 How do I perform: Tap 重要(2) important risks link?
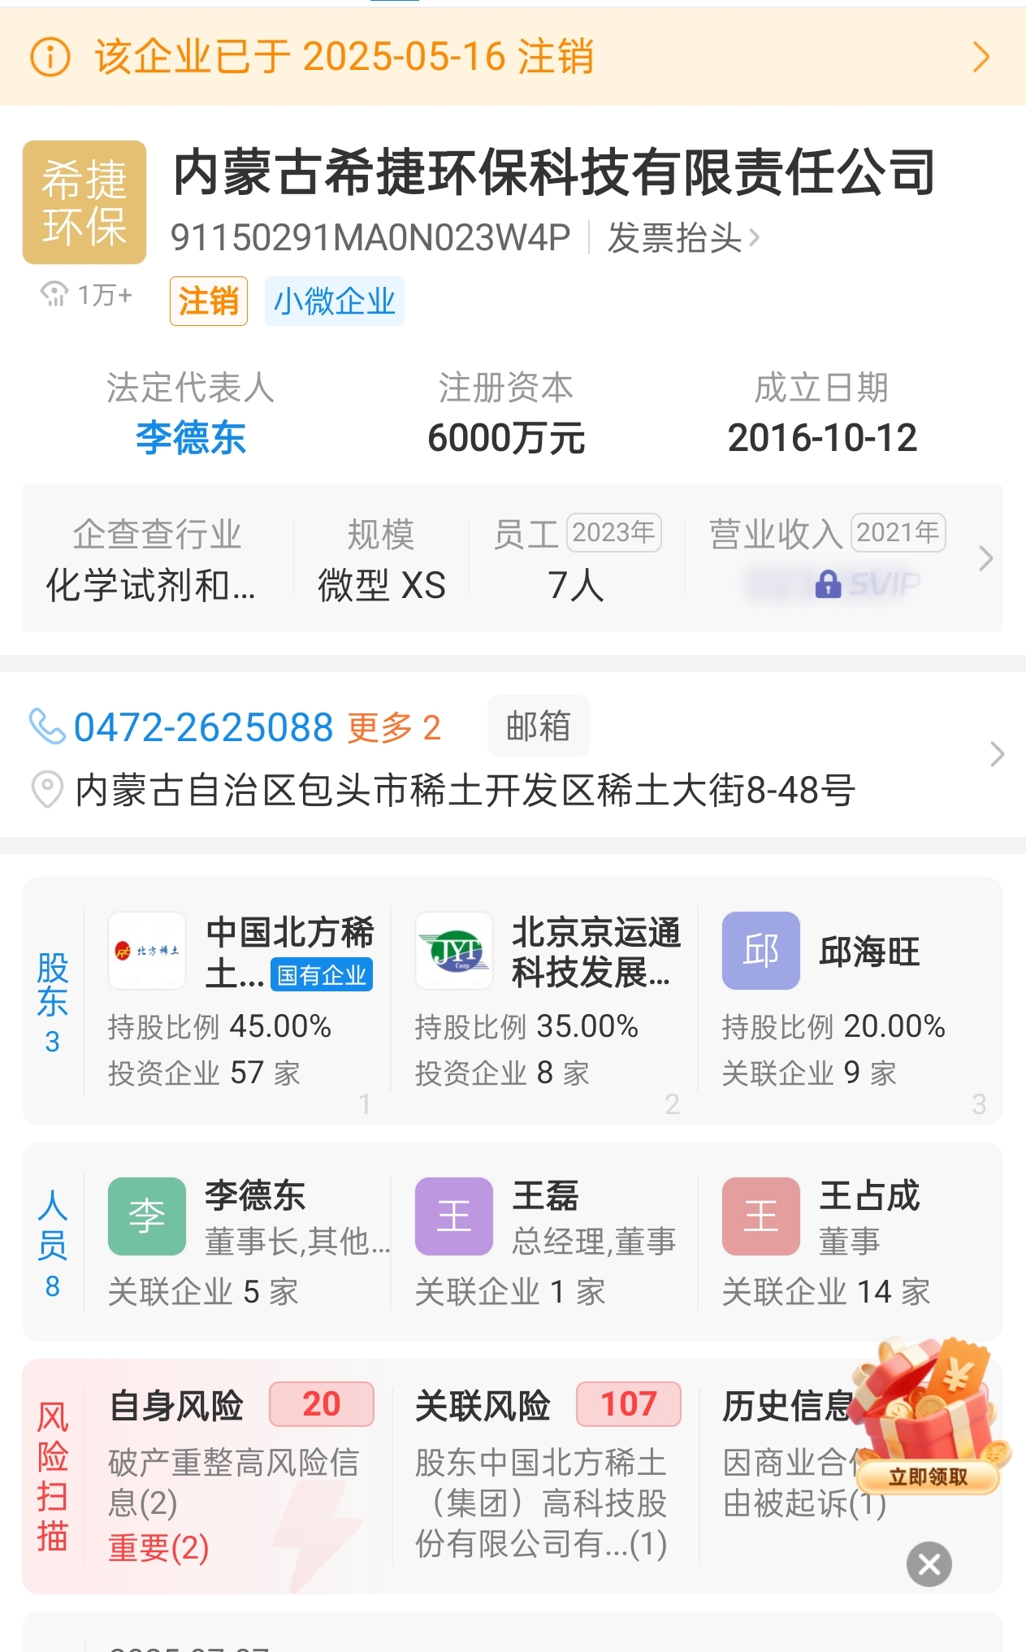[158, 1548]
